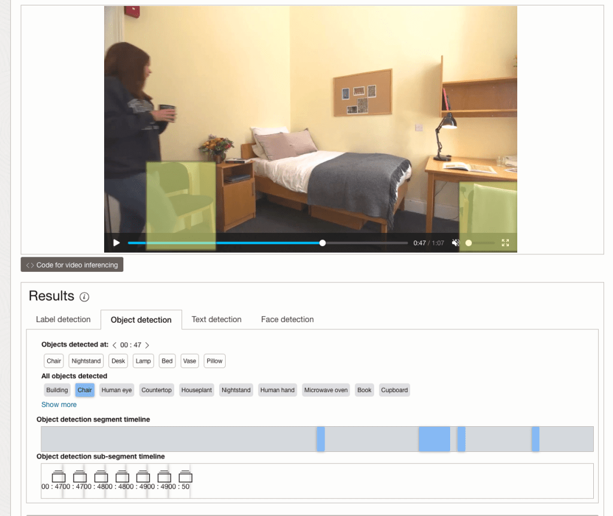Image resolution: width=613 pixels, height=516 pixels.
Task: Select the Lamp object at current time
Action: click(143, 361)
